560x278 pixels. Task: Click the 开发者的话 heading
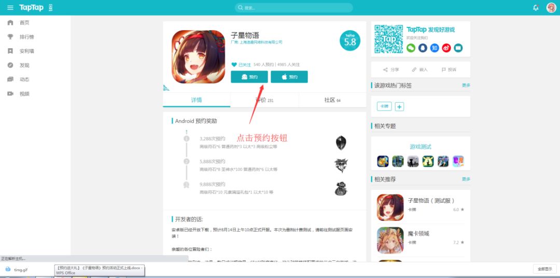click(x=189, y=219)
